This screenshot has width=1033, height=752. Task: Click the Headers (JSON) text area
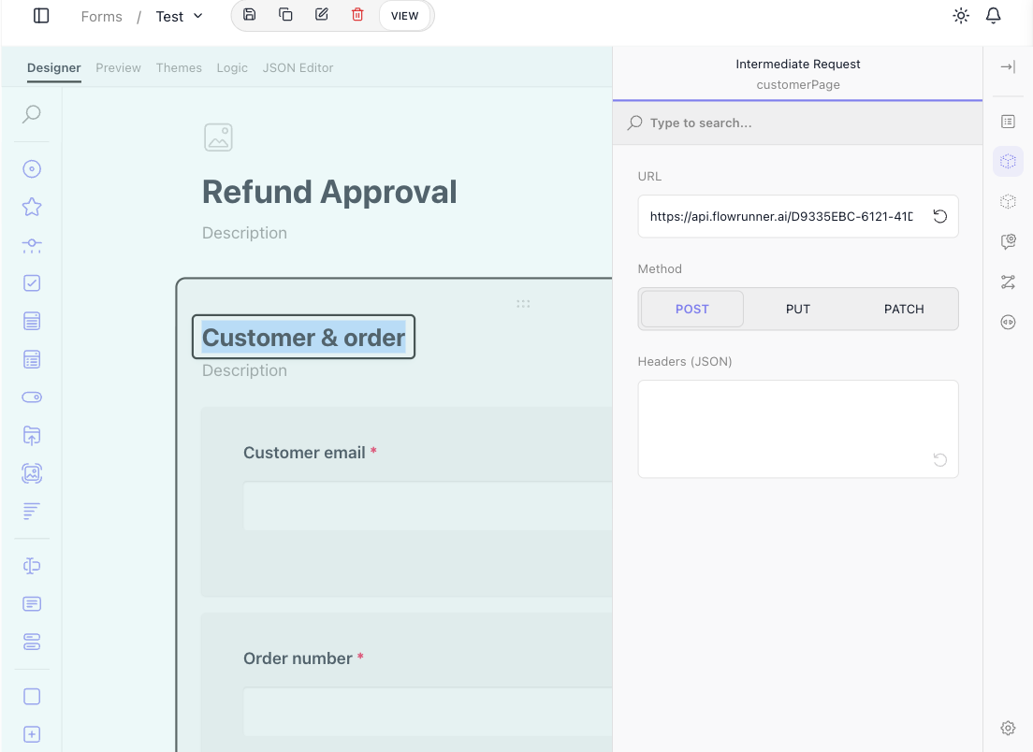click(798, 428)
